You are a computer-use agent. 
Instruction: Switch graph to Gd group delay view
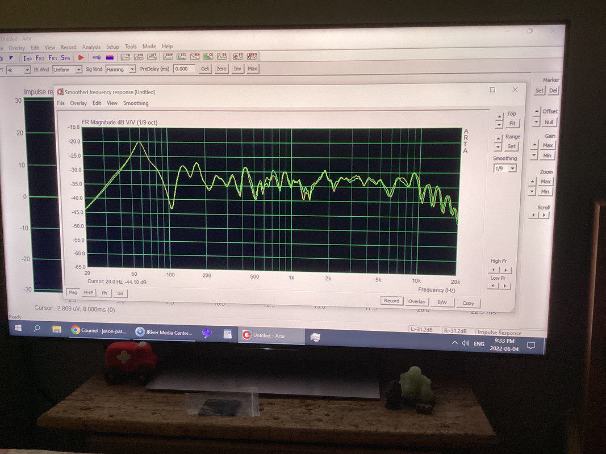120,293
